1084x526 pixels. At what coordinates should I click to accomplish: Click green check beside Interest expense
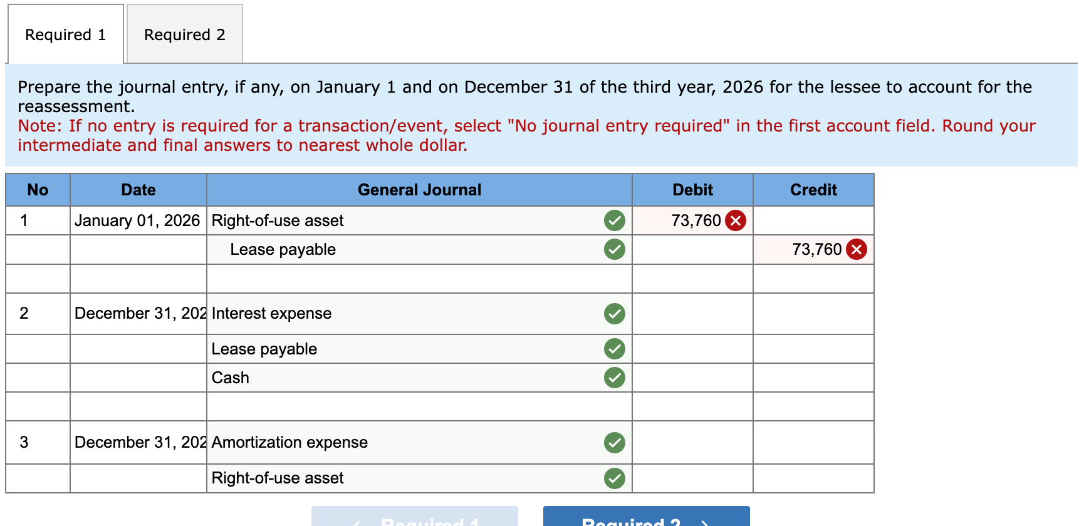tap(615, 313)
